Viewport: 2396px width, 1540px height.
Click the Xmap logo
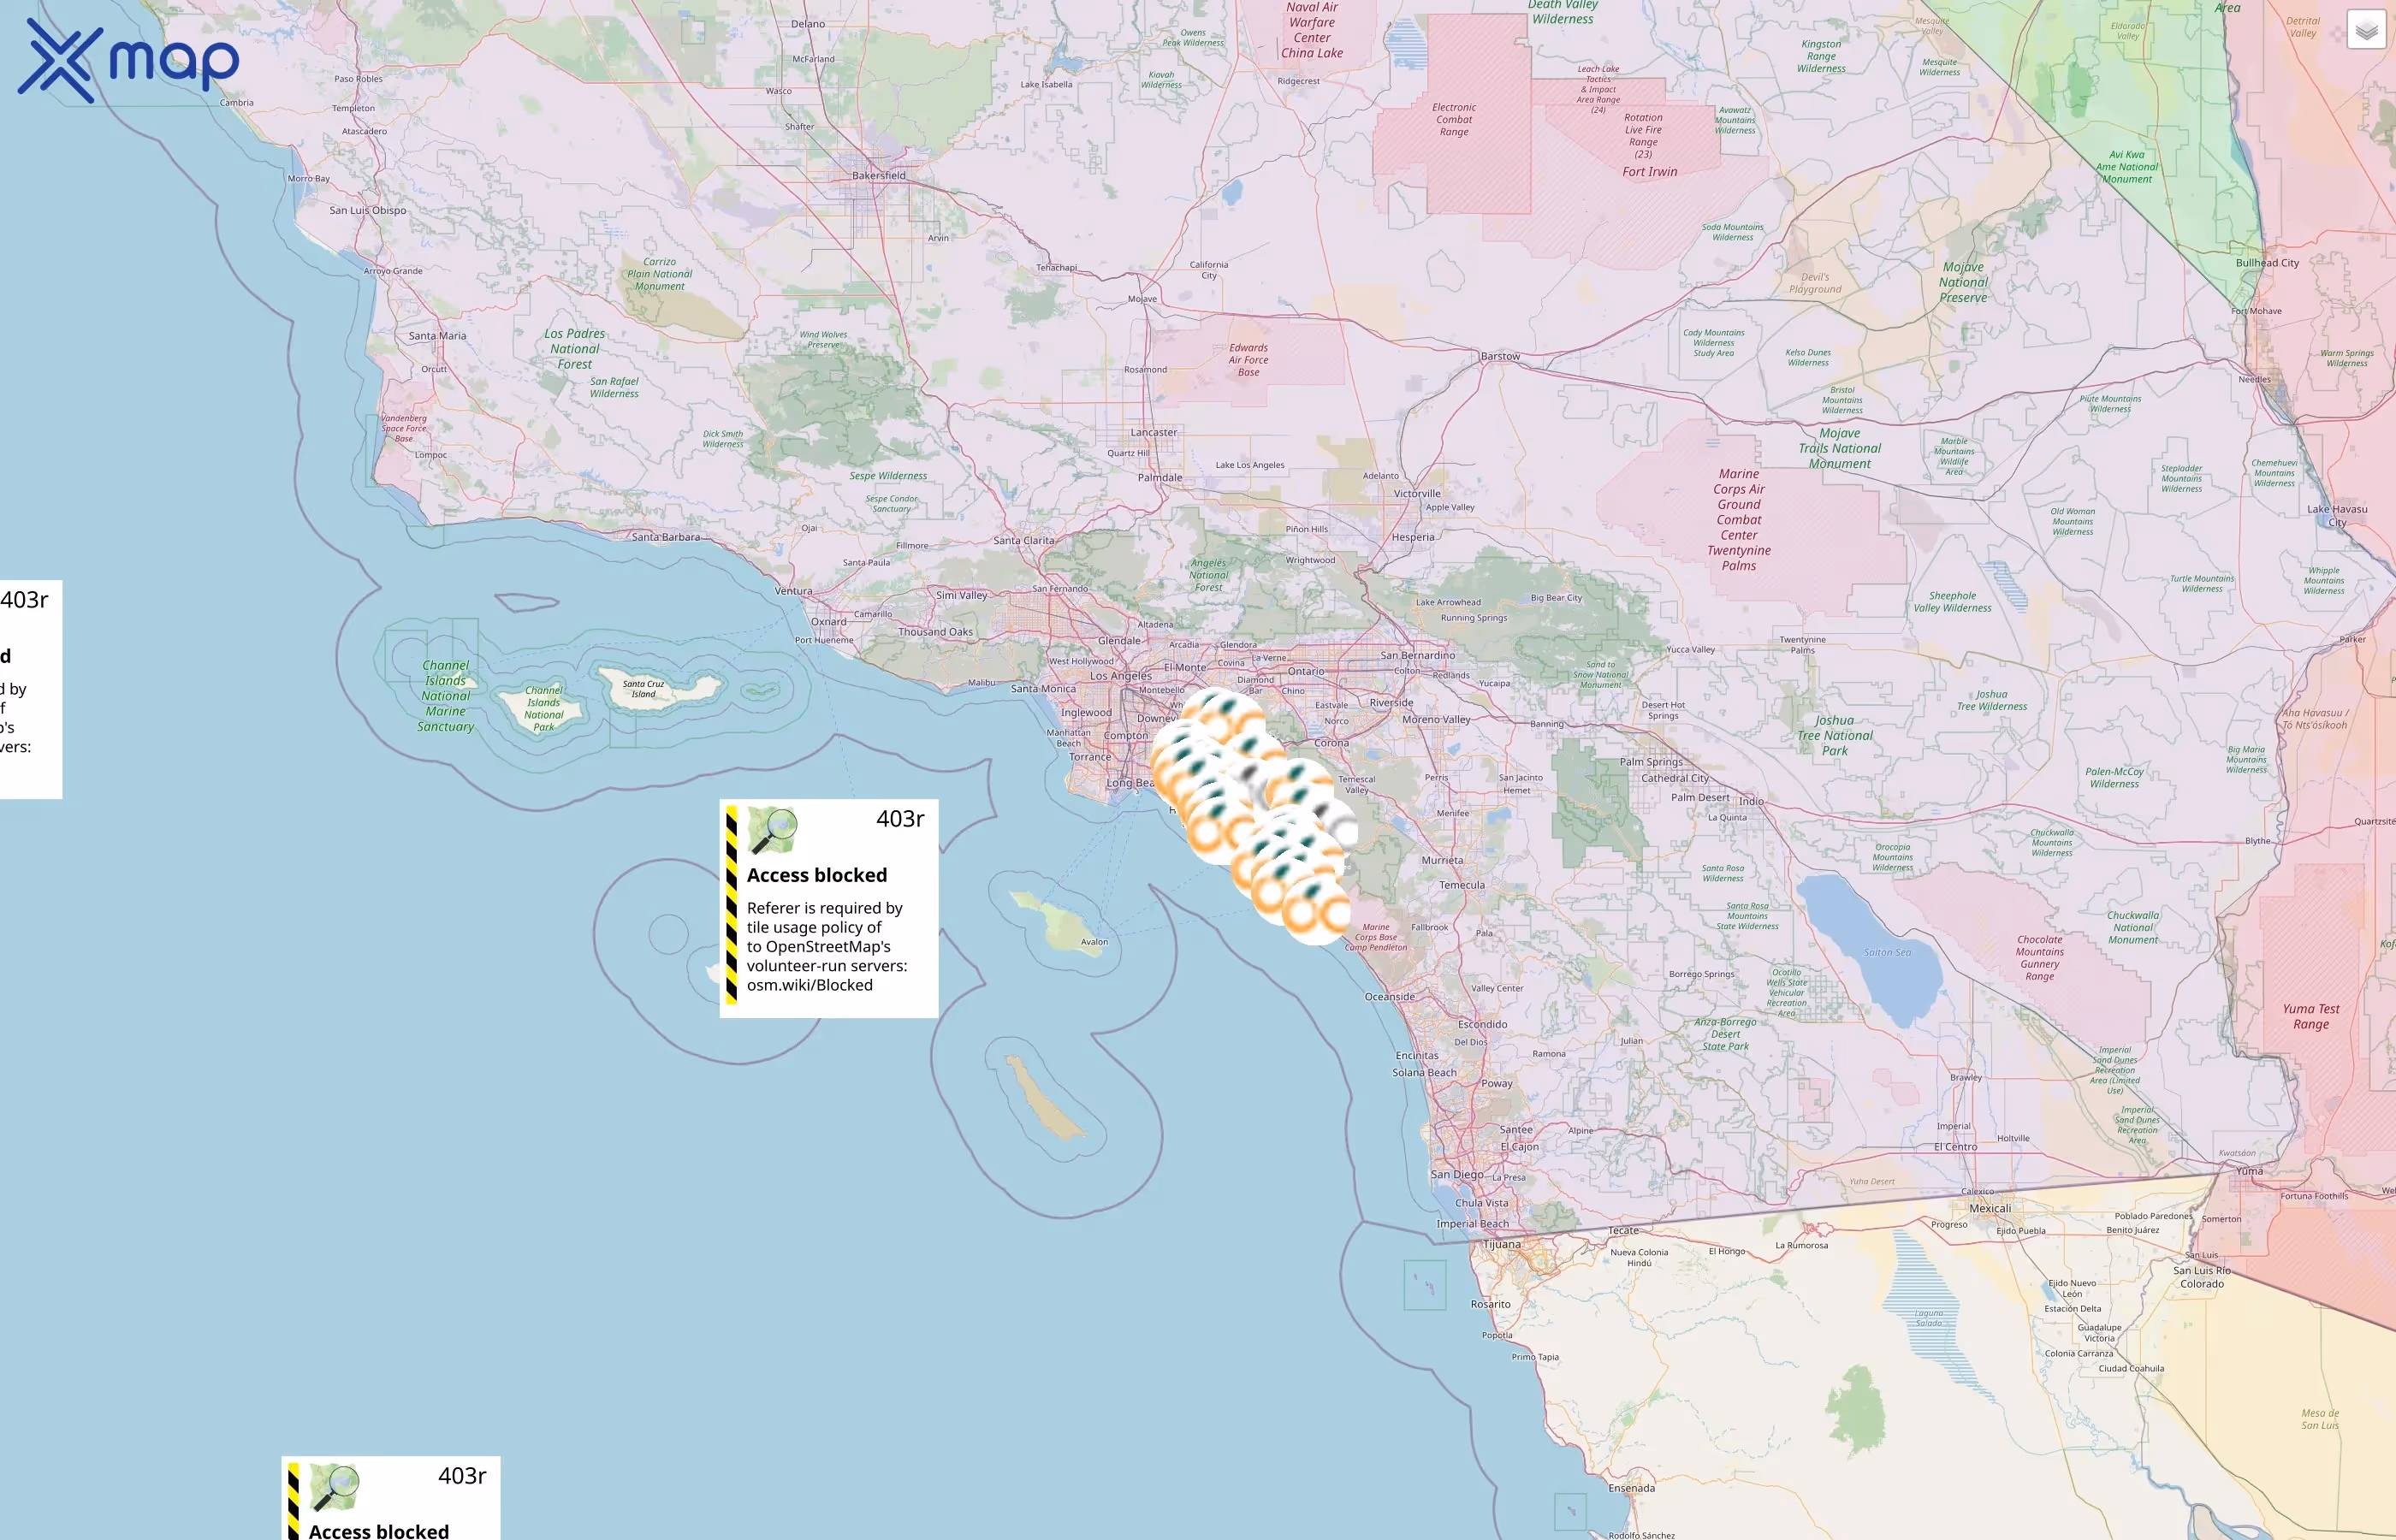click(x=129, y=62)
